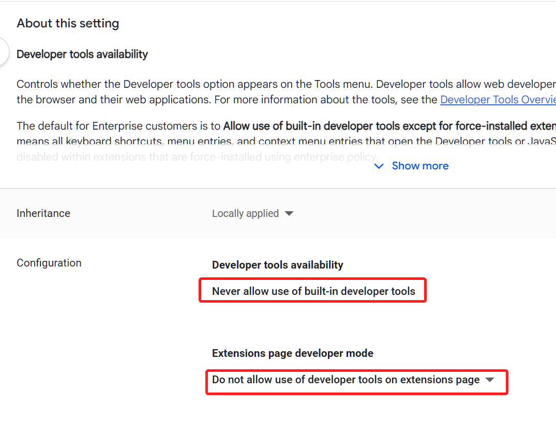Click the partly hidden round button at left edge

tap(4, 52)
